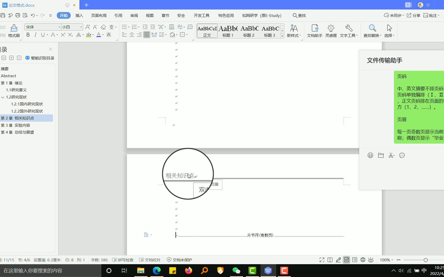Open the font size dropdown 小四

click(72, 27)
